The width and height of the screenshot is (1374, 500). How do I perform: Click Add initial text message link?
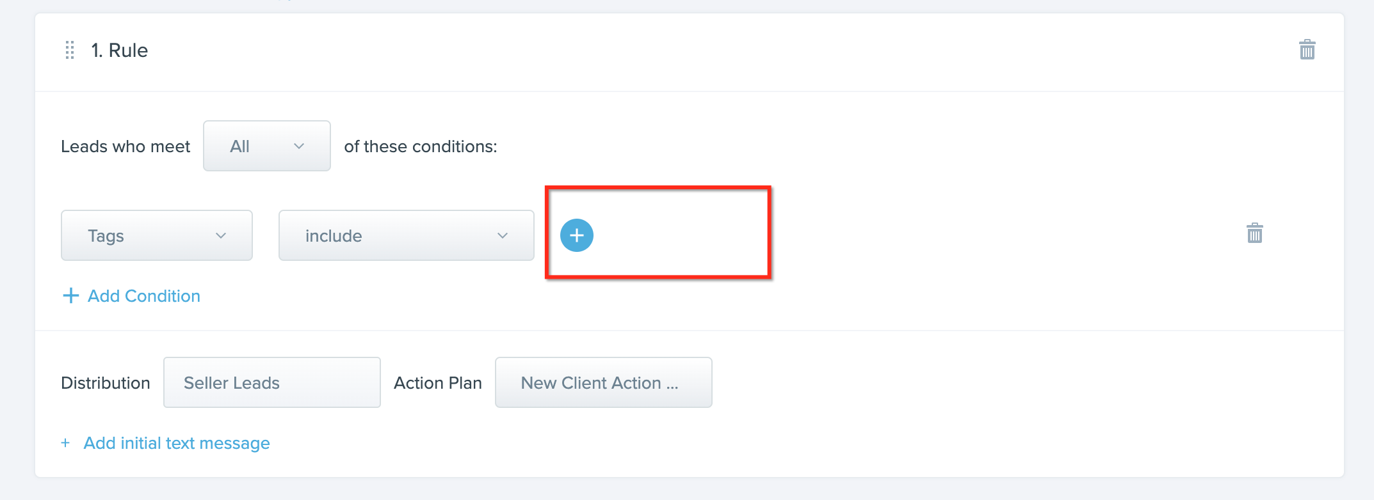[177, 443]
